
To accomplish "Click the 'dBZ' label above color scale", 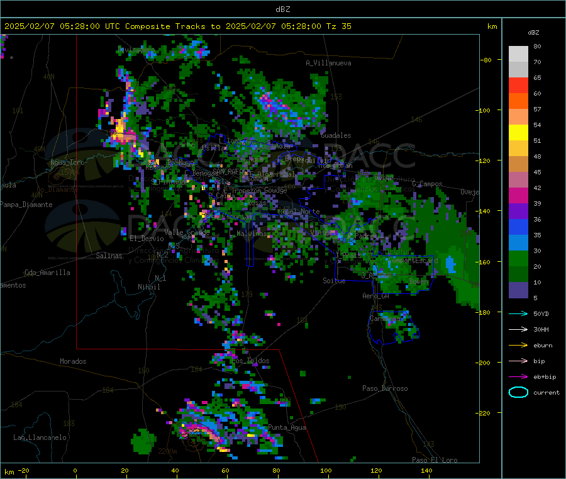I will (533, 33).
